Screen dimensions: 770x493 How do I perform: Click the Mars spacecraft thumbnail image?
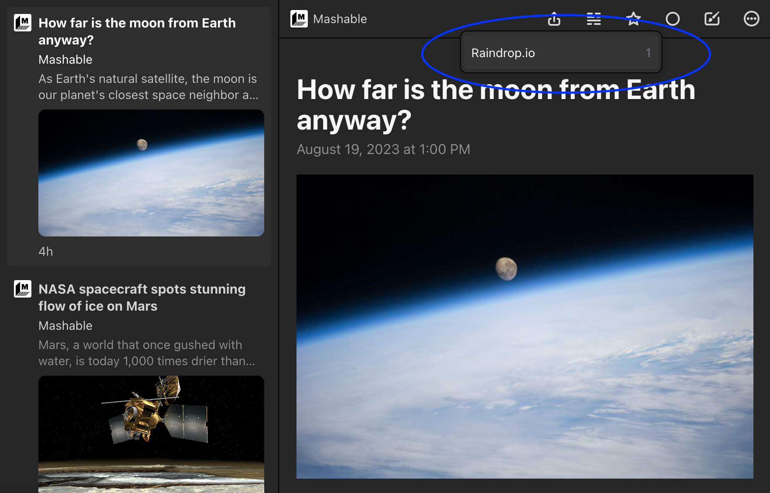coord(151,434)
